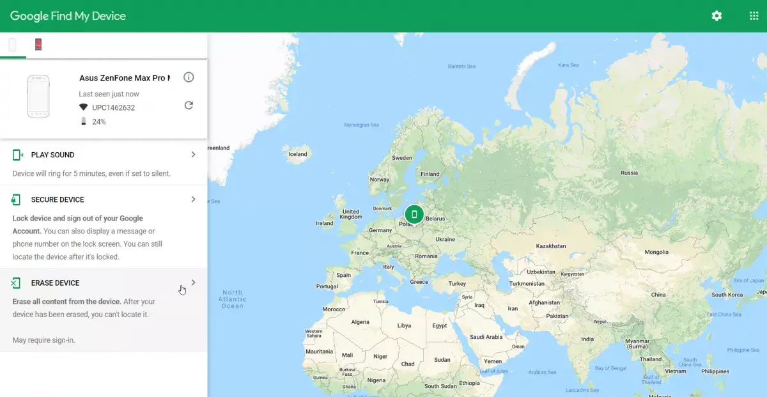Click the Russia label on map
Screen dimensions: 767x397
(630, 173)
